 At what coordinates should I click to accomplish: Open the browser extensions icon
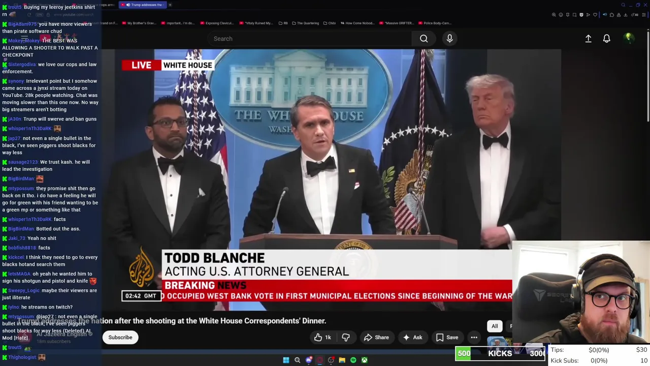[x=612, y=15]
